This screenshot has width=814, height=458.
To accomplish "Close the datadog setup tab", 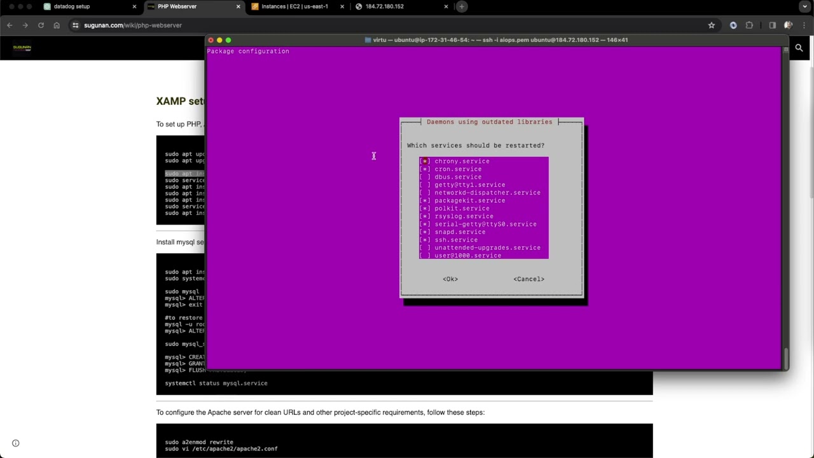I will click(x=134, y=6).
